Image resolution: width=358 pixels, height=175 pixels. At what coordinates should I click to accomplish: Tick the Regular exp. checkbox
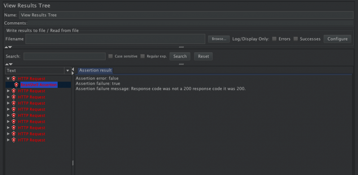(x=143, y=56)
